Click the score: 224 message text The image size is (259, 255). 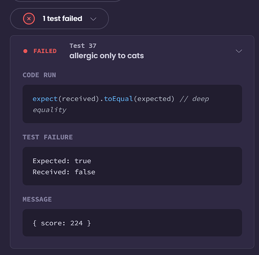(62, 223)
